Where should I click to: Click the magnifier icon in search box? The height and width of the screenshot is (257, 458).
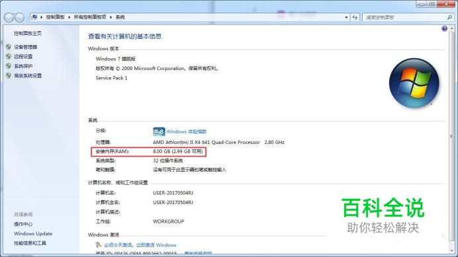449,17
